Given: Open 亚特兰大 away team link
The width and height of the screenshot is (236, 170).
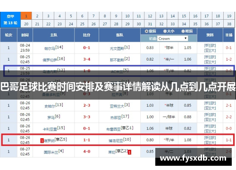Looking at the screenshot, I should tap(117, 106).
